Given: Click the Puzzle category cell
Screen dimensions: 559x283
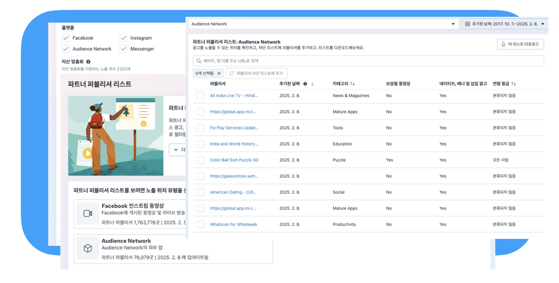Looking at the screenshot, I should pyautogui.click(x=339, y=160).
